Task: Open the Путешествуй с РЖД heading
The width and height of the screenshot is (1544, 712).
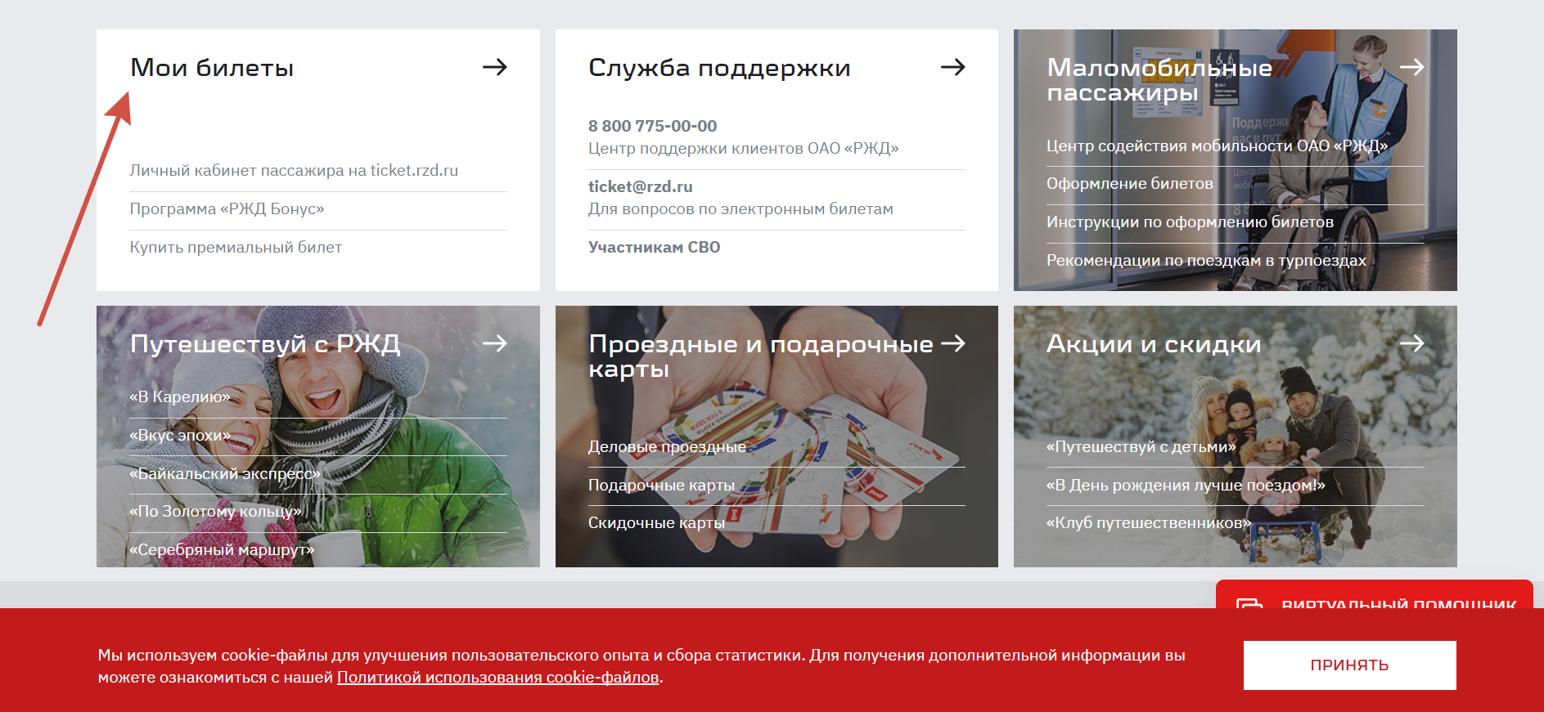Action: pyautogui.click(x=265, y=344)
